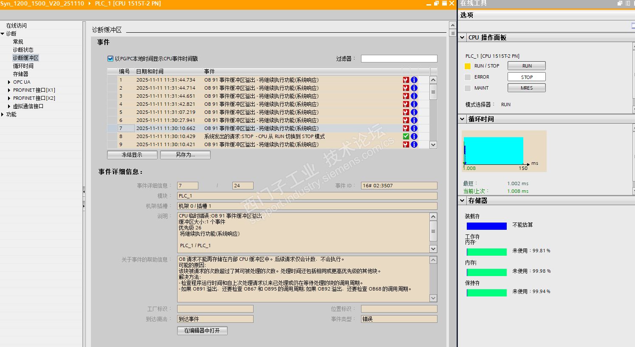The height and width of the screenshot is (347, 635).
Task: Expand the PROFINET接口[X1] tree node
Action: coord(9,90)
